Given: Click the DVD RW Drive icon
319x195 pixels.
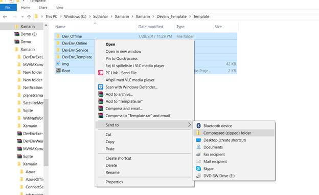Looking at the screenshot, I should [x=198, y=176].
